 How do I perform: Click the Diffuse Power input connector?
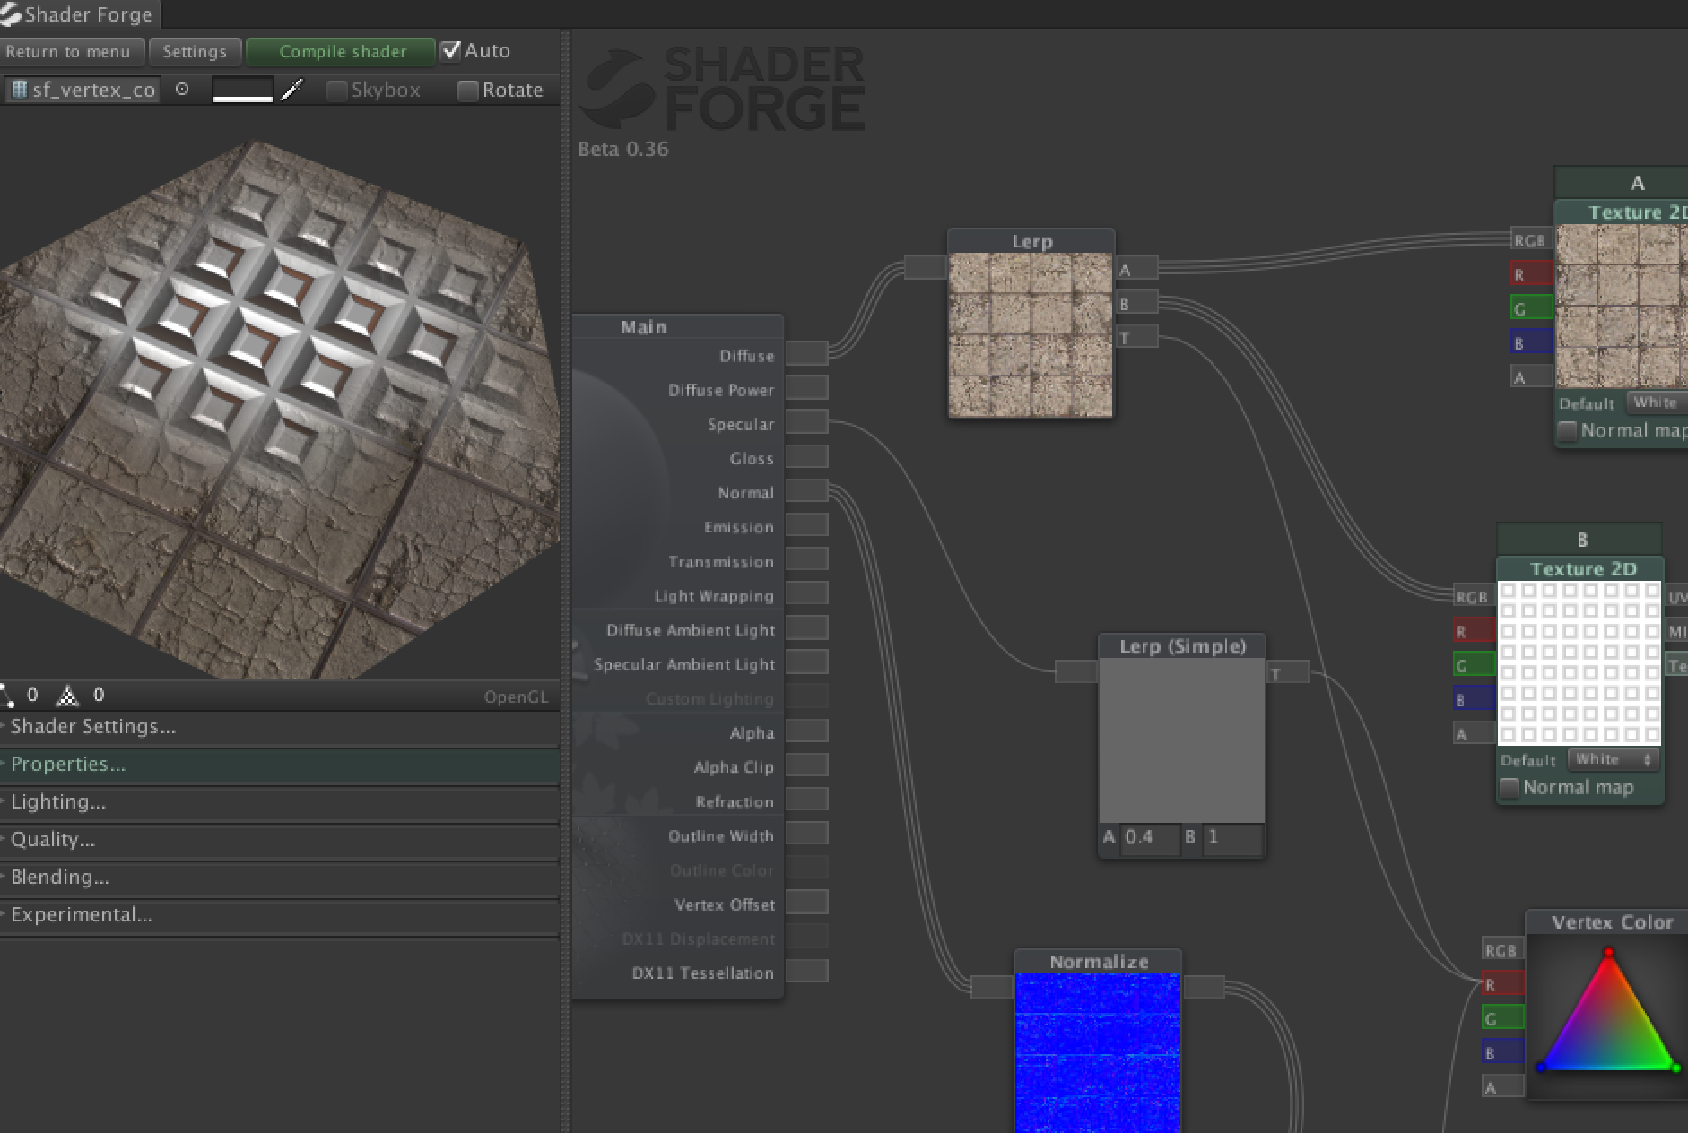coord(807,388)
